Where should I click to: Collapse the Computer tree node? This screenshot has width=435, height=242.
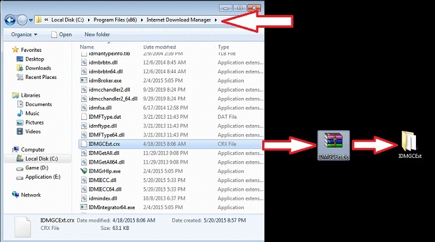point(7,149)
